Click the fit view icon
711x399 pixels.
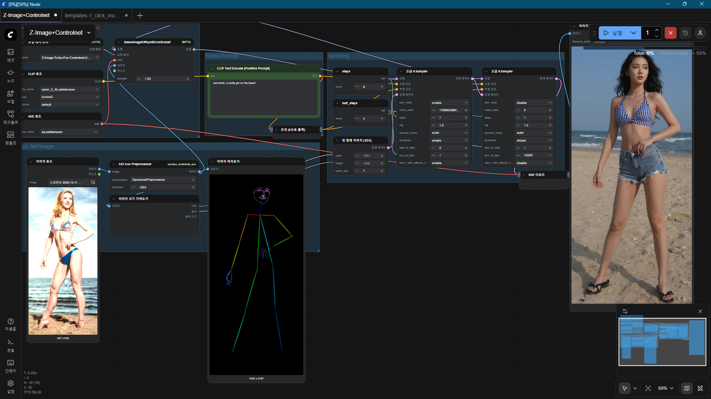648,388
